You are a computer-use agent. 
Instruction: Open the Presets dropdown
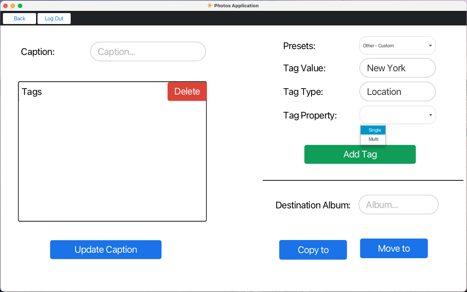(x=397, y=45)
